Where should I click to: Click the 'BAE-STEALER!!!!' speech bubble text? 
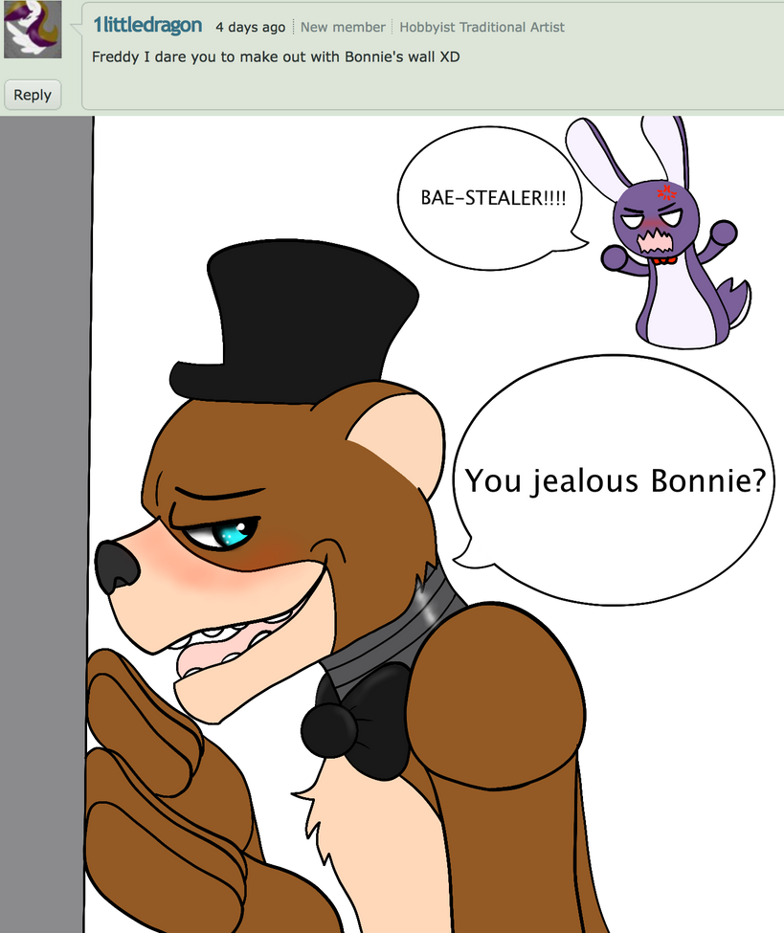[x=493, y=197]
